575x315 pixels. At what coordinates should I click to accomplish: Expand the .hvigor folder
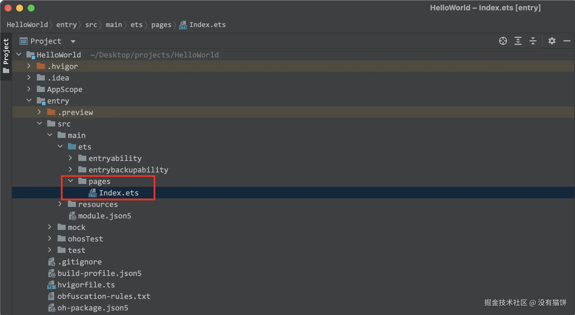(29, 66)
